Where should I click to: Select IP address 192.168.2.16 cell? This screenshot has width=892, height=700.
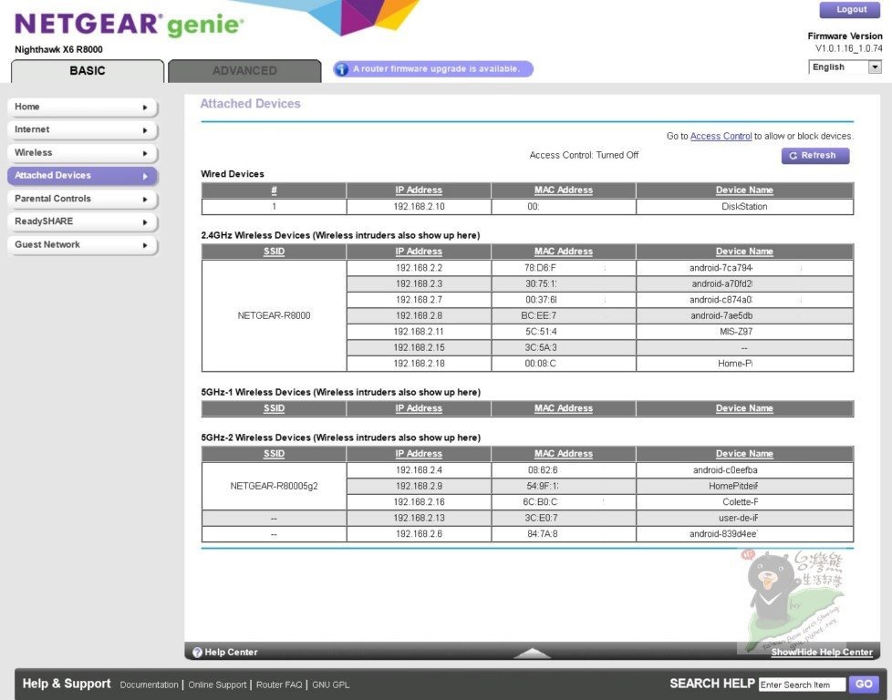coord(419,502)
